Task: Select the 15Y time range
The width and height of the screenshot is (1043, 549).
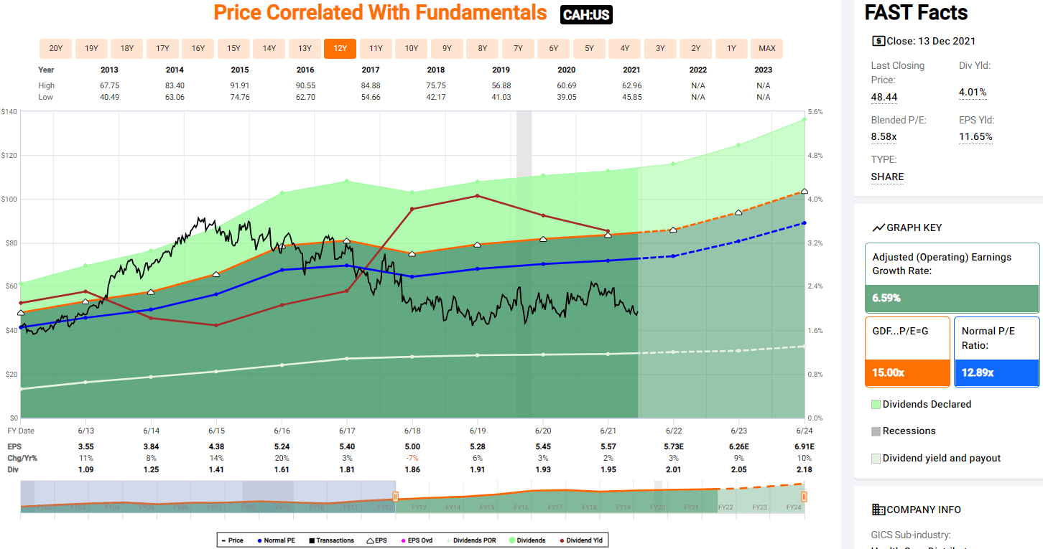Action: (x=233, y=49)
